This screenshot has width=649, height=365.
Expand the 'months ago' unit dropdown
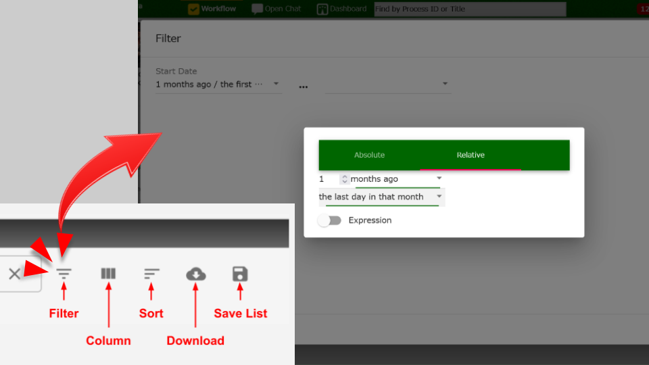click(397, 179)
